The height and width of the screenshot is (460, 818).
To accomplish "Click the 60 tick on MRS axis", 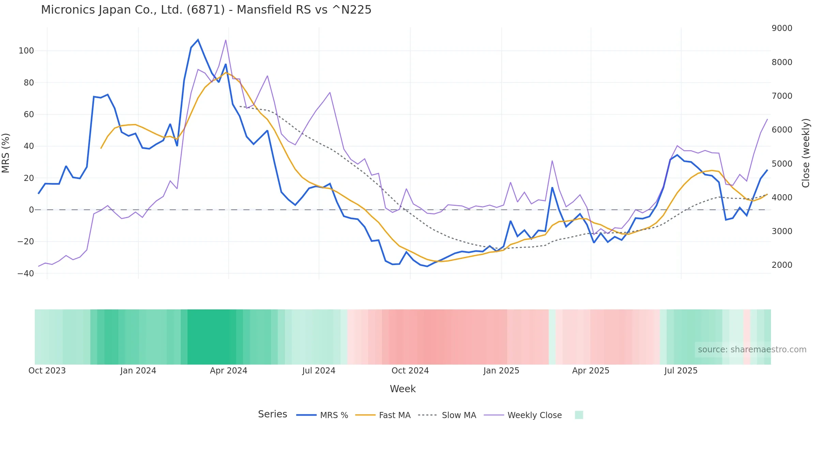I will pos(29,114).
